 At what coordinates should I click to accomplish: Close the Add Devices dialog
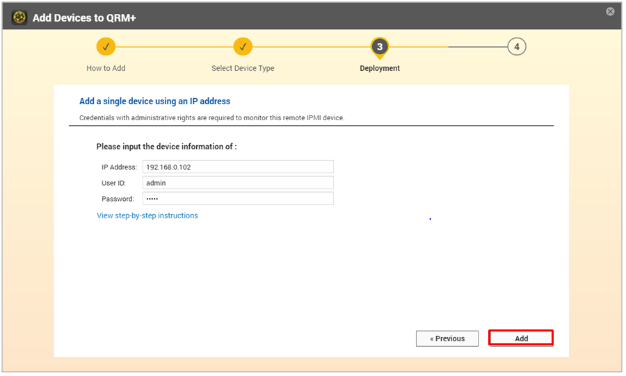(x=609, y=12)
